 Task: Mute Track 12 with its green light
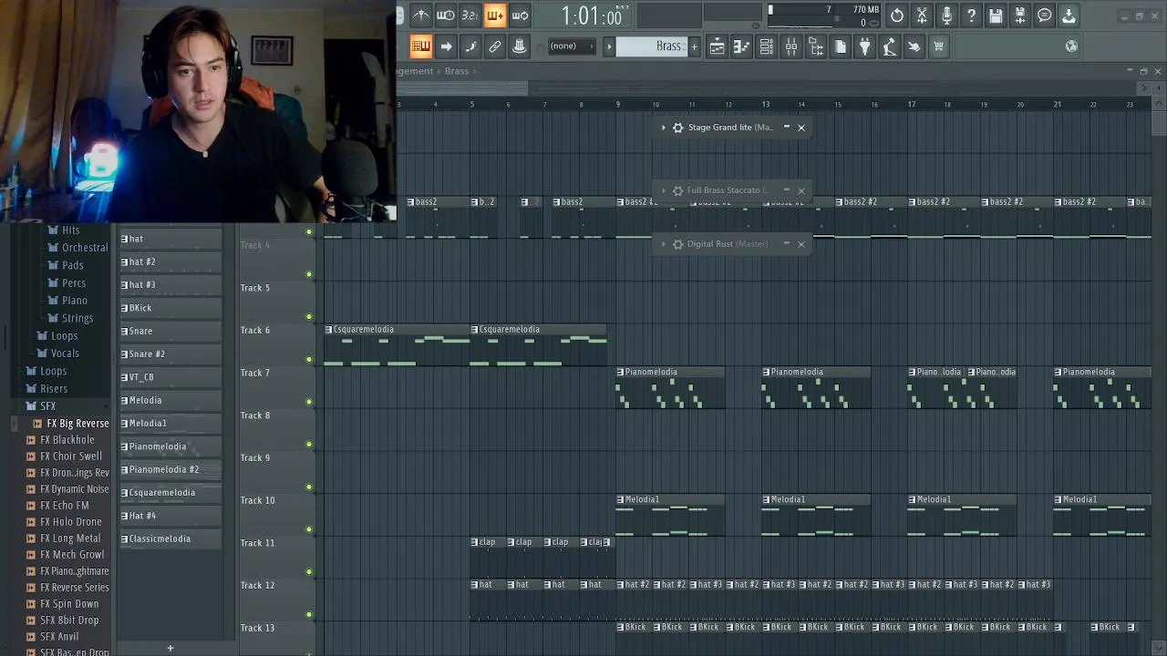pyautogui.click(x=309, y=614)
